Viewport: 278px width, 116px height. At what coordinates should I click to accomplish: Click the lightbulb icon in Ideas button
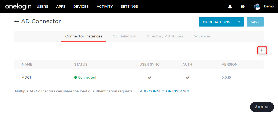(256, 107)
